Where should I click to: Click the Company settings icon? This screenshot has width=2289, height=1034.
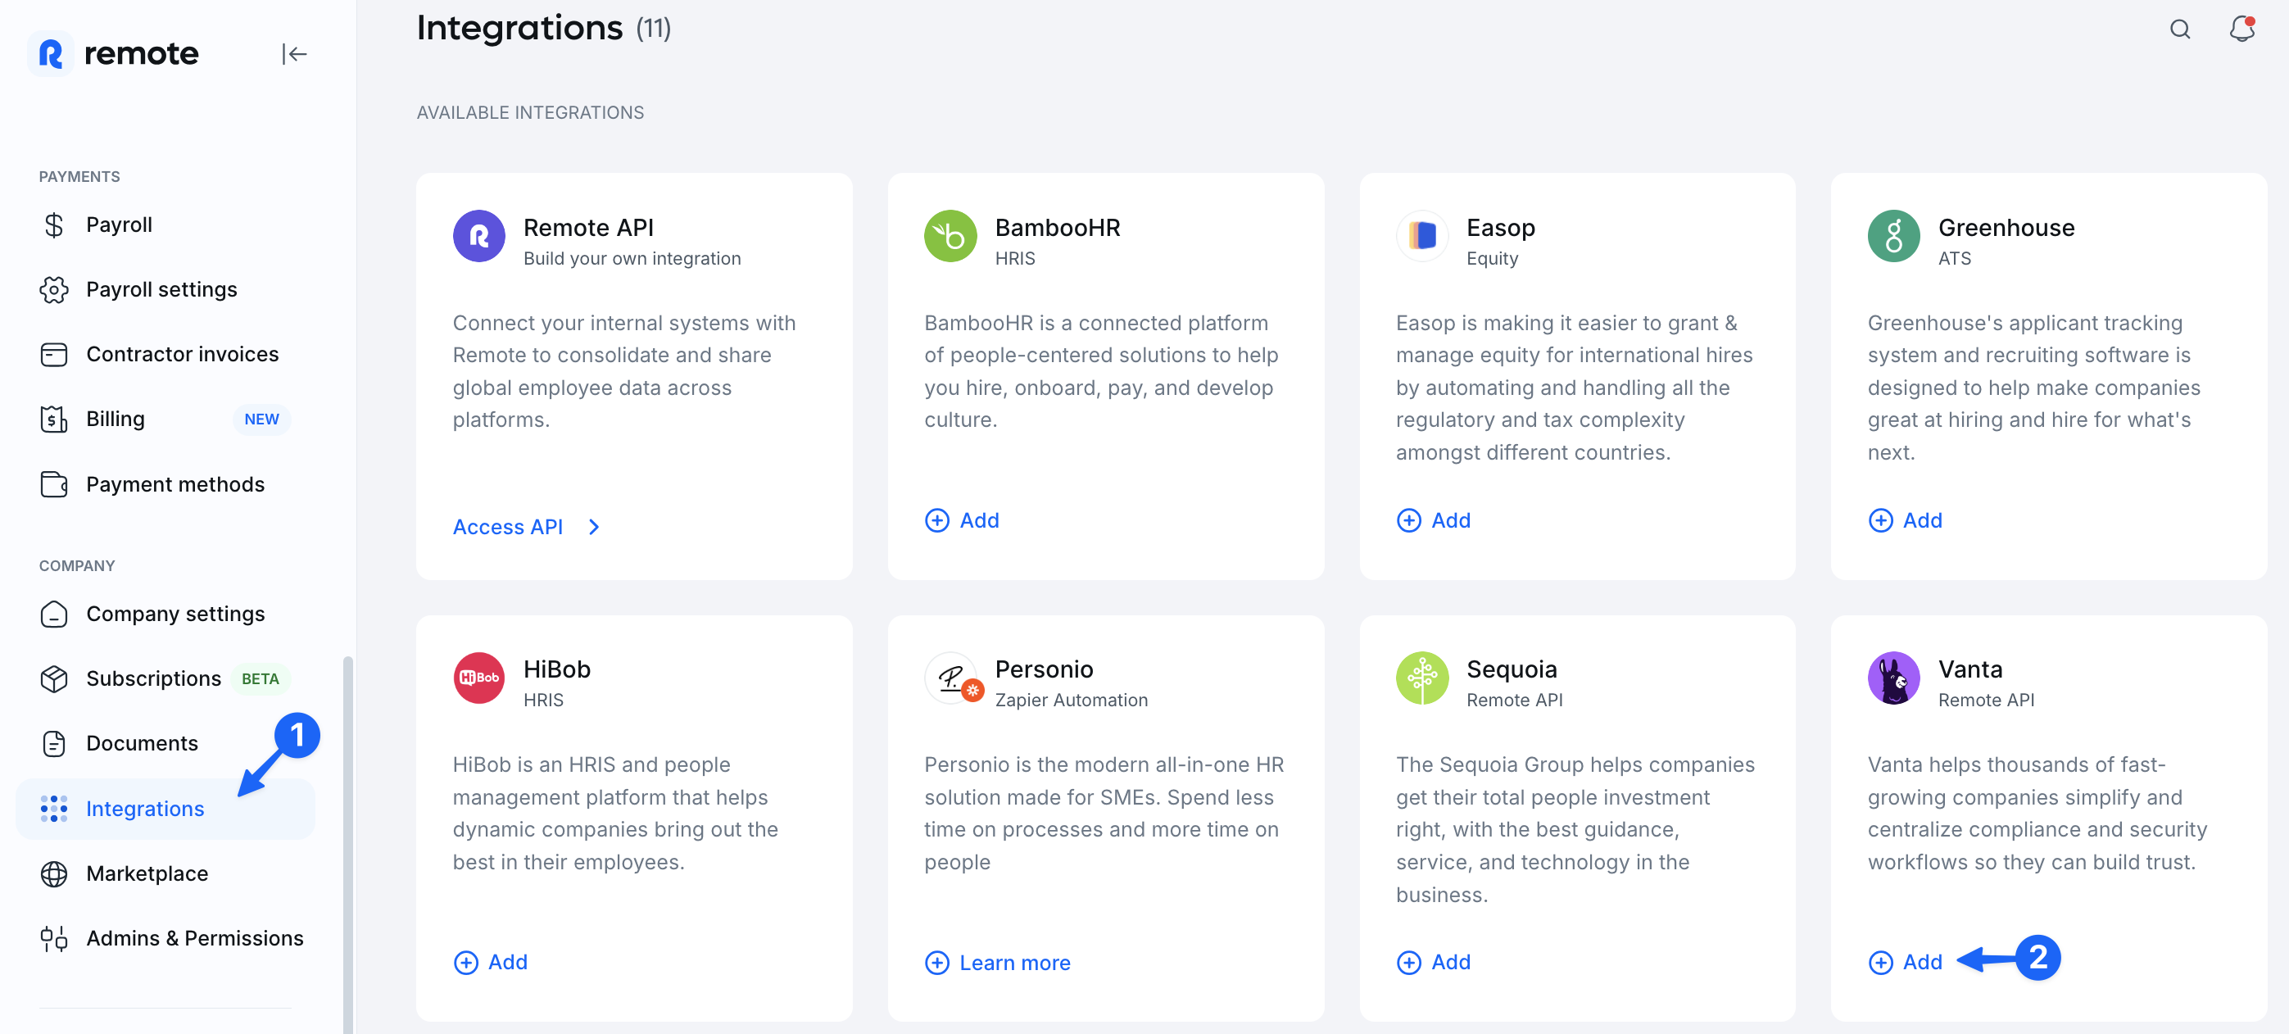pos(54,614)
